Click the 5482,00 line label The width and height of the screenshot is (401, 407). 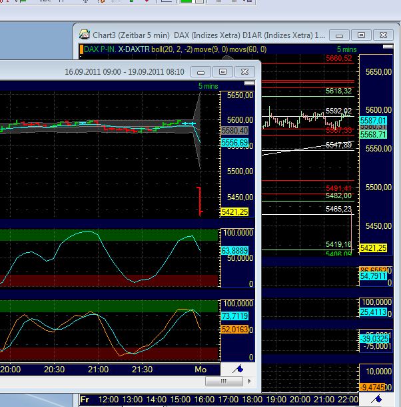pyautogui.click(x=338, y=195)
